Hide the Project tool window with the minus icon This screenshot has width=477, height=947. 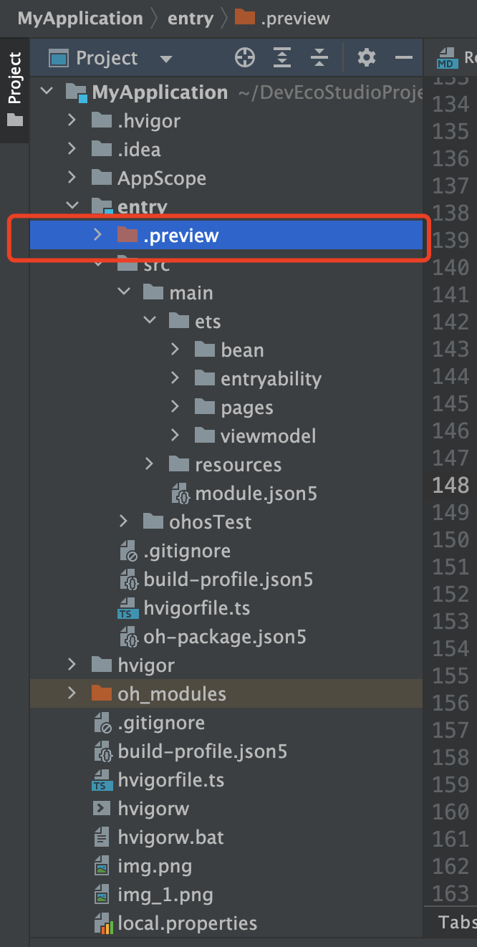tap(404, 58)
